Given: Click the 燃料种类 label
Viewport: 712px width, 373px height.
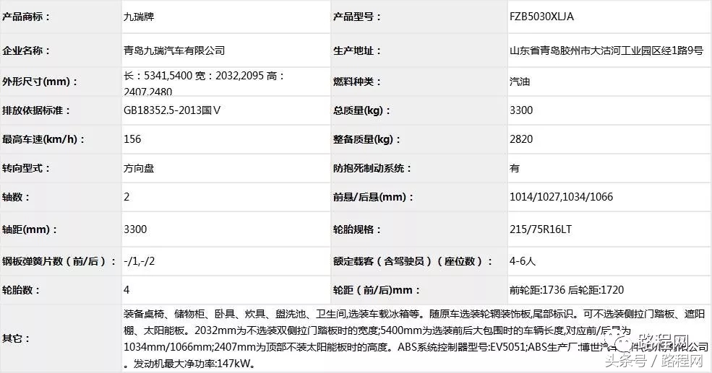Looking at the screenshot, I should 357,82.
